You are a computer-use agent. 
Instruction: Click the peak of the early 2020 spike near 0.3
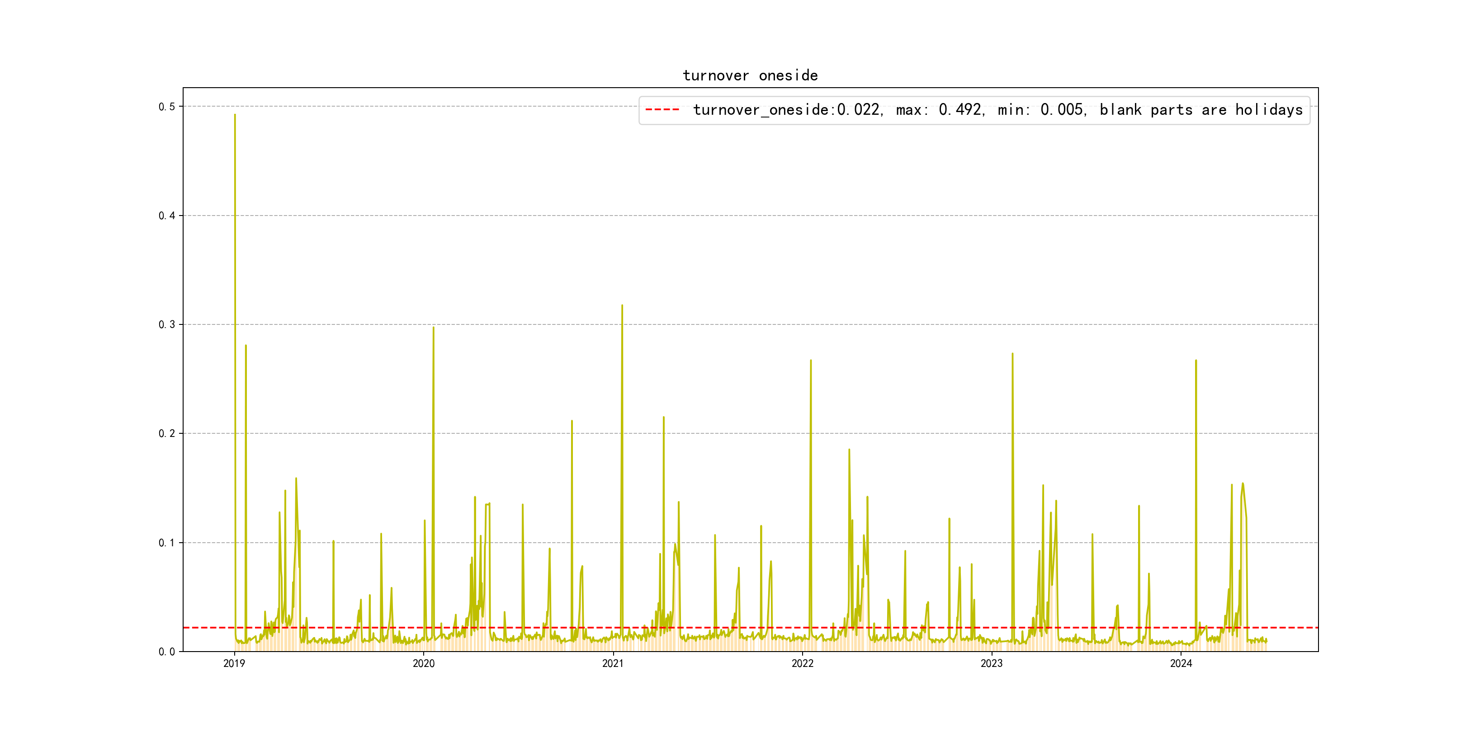433,327
